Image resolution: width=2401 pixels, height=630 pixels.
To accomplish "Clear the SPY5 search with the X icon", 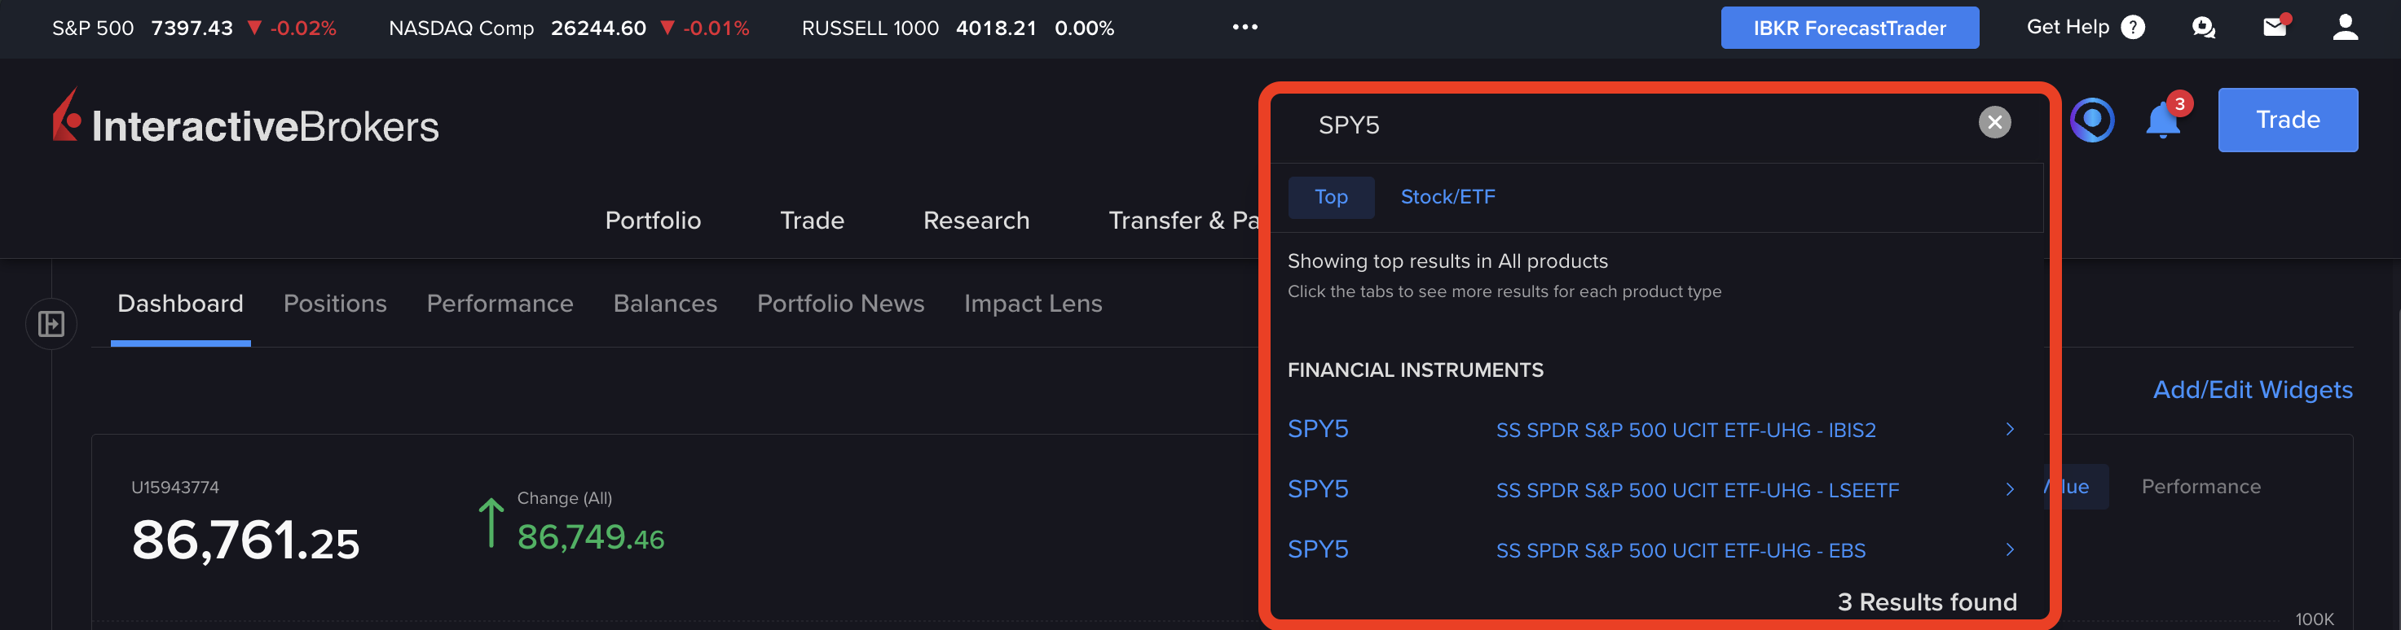I will [x=1994, y=122].
